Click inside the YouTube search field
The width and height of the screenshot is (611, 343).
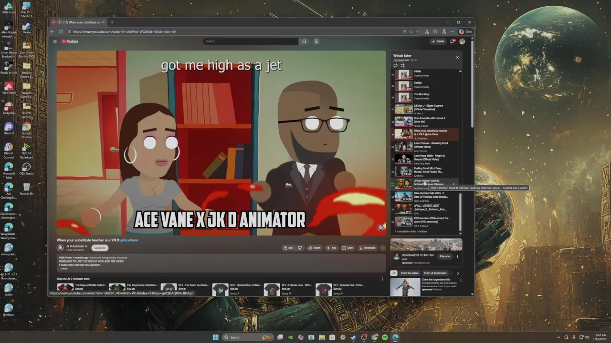coord(251,41)
